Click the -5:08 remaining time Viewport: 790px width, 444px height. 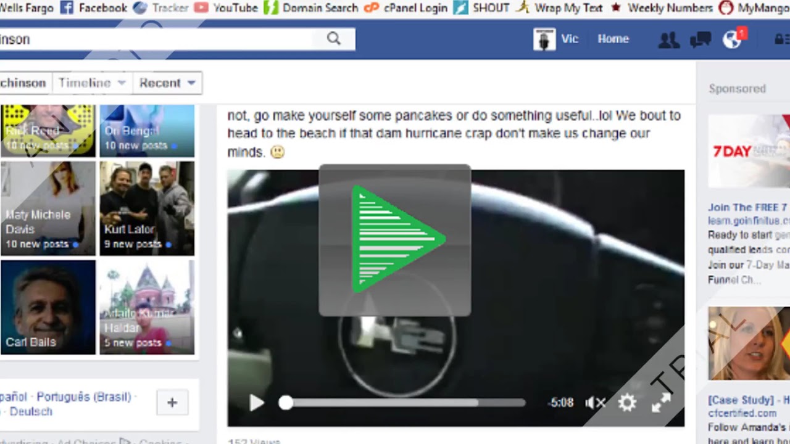click(x=561, y=403)
